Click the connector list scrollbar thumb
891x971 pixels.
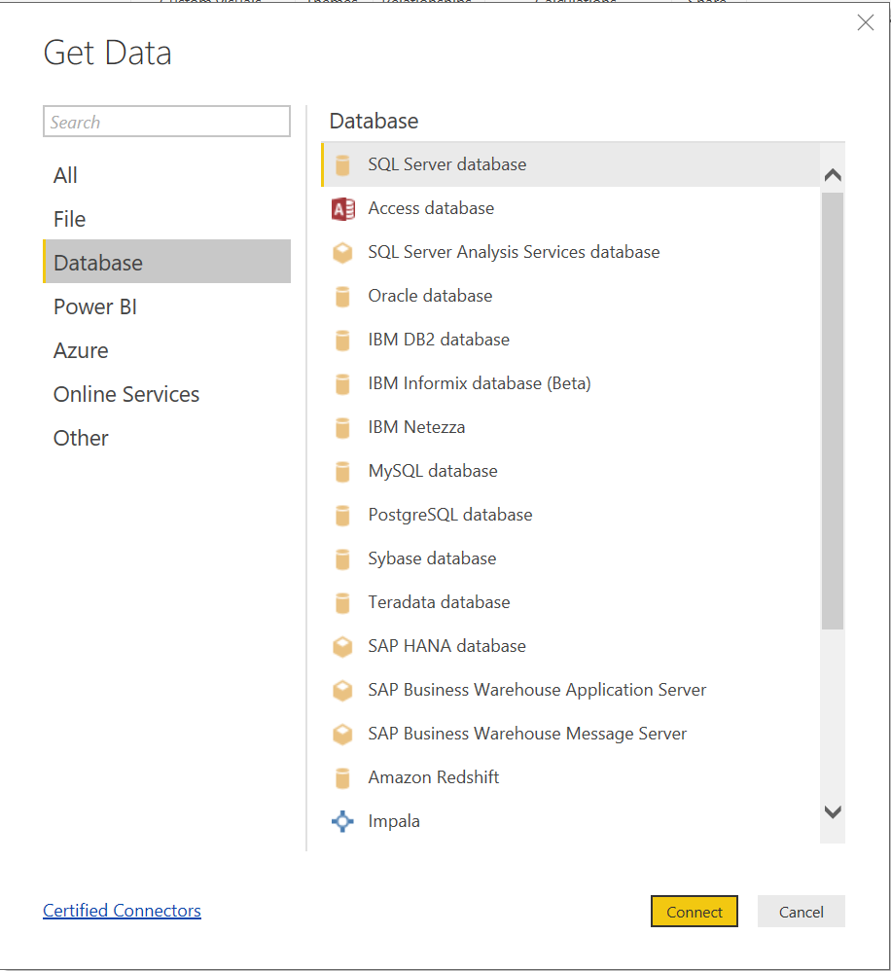coord(833,411)
